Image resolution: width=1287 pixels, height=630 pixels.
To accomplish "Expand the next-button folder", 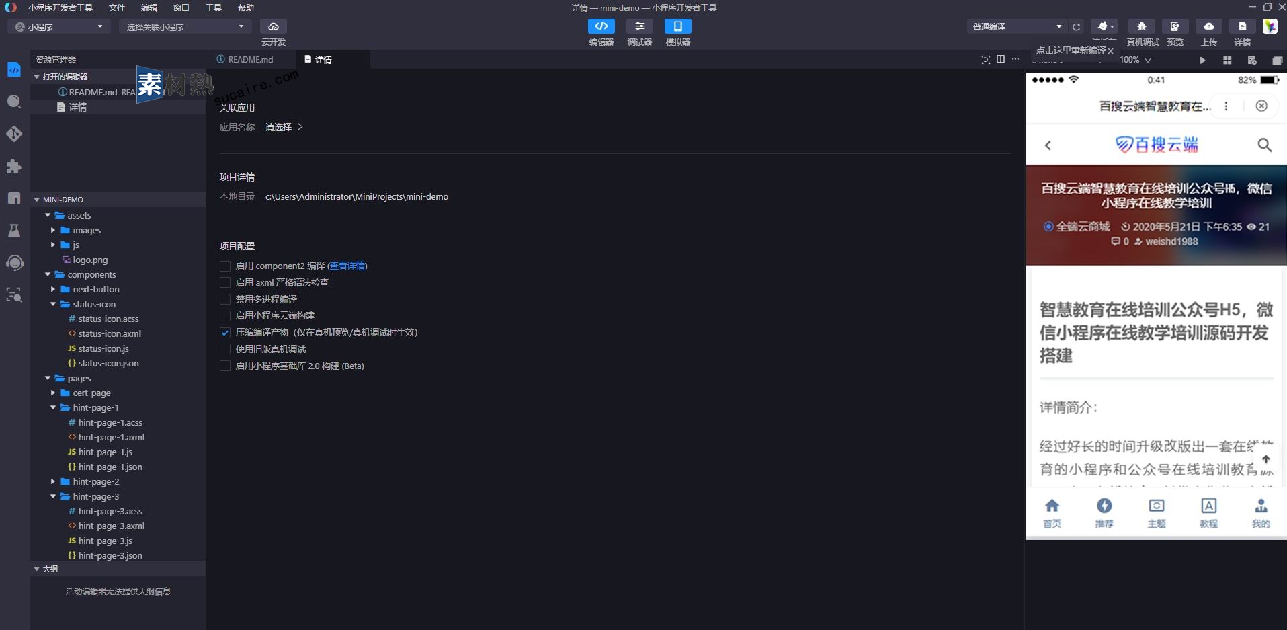I will tap(53, 289).
